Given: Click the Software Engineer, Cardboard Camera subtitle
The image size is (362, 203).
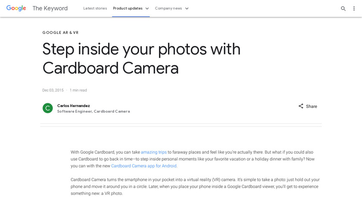Looking at the screenshot, I should [x=94, y=111].
